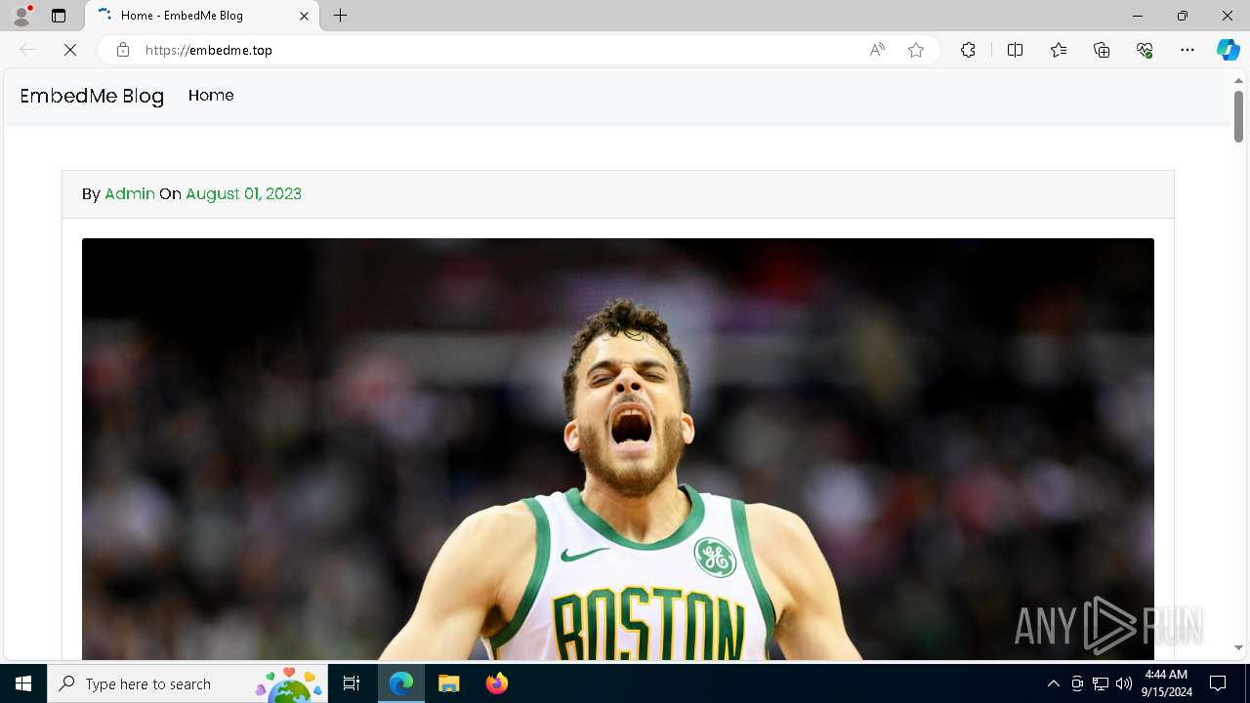Open the basketball player post image
This screenshot has height=703, width=1250.
[x=618, y=449]
